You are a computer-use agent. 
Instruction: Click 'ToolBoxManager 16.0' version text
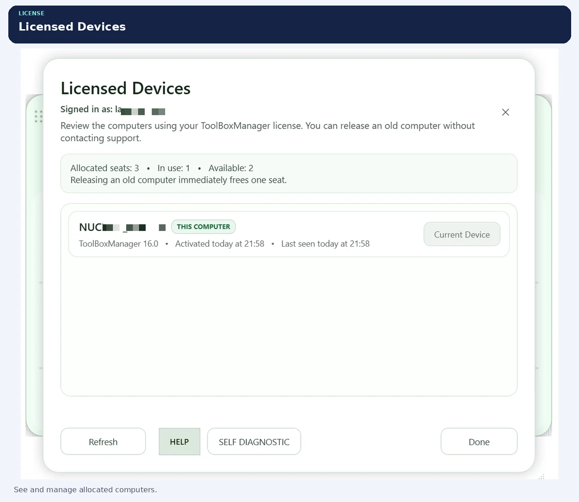point(118,244)
